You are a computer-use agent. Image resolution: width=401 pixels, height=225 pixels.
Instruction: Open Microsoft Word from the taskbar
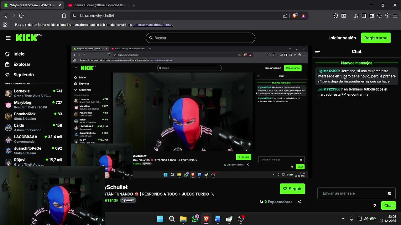tap(218, 219)
